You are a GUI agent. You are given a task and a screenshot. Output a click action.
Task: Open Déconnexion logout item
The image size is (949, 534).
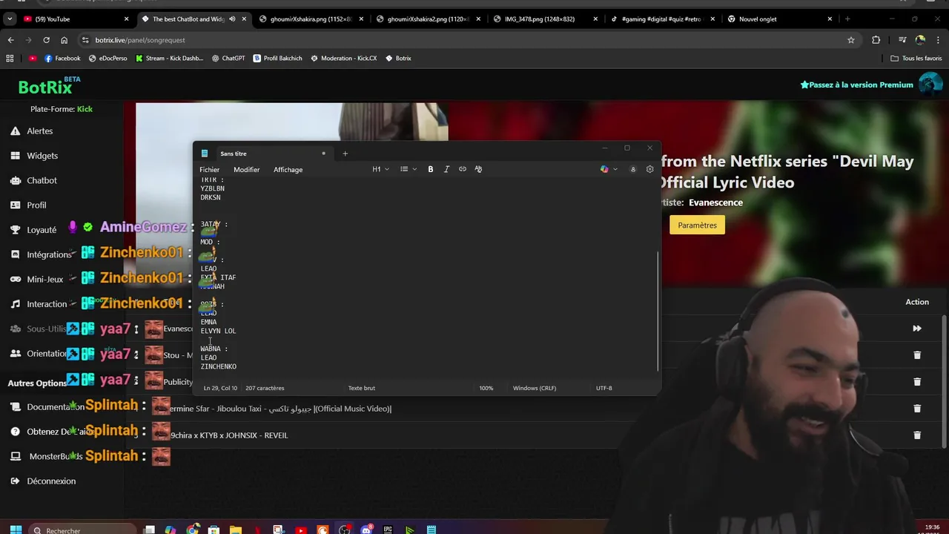pyautogui.click(x=43, y=481)
